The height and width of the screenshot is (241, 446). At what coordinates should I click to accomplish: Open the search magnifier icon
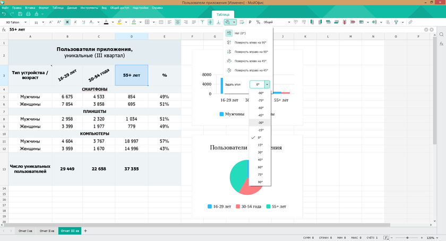pos(441,34)
